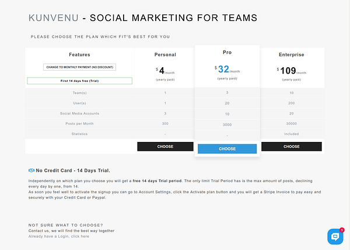Click the Posts per Month row label
This screenshot has width=350, height=250.
(80, 124)
